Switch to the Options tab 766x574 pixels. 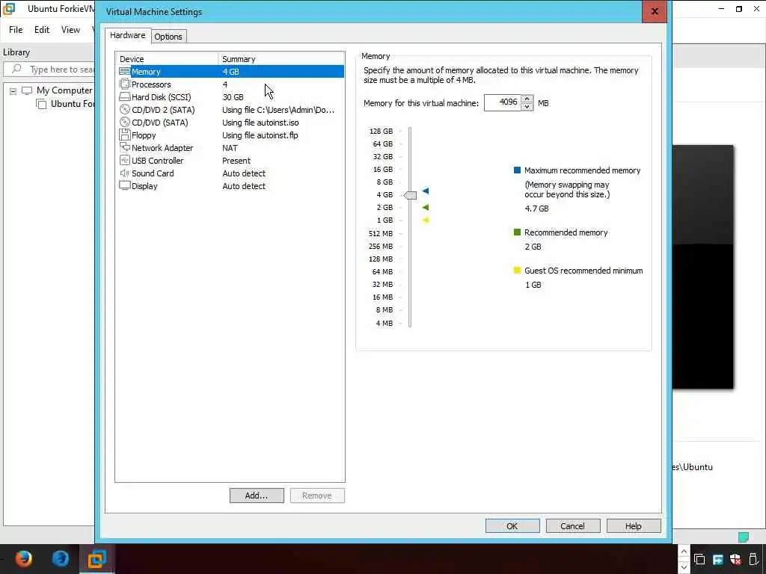click(168, 37)
